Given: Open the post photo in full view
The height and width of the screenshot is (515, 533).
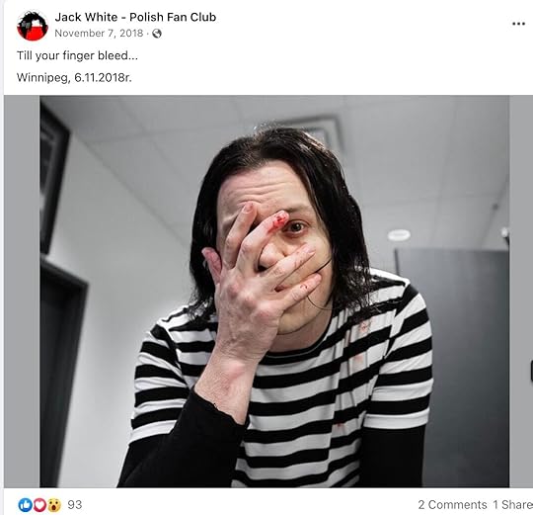Looking at the screenshot, I should 274,292.
